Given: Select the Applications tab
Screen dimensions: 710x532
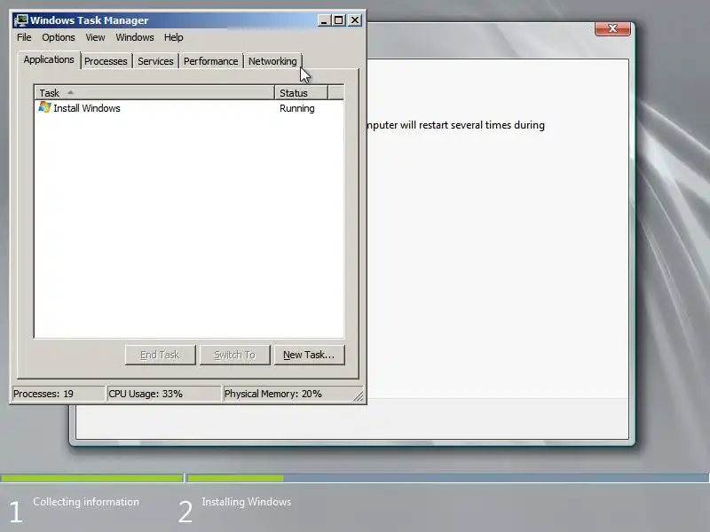Looking at the screenshot, I should click(x=49, y=59).
